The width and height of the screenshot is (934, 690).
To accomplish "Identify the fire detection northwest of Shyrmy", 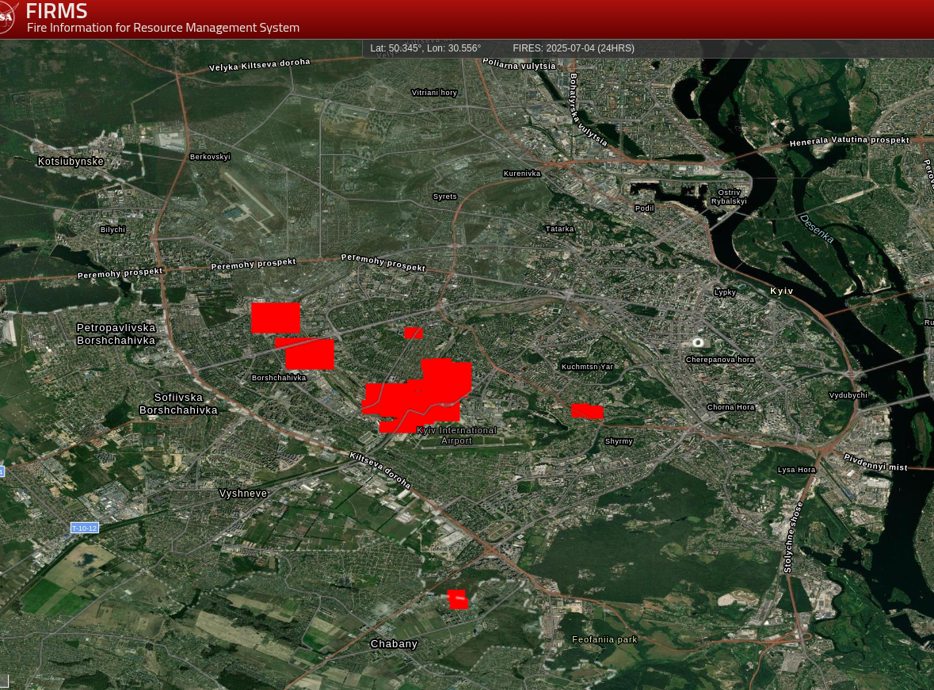I will click(587, 411).
